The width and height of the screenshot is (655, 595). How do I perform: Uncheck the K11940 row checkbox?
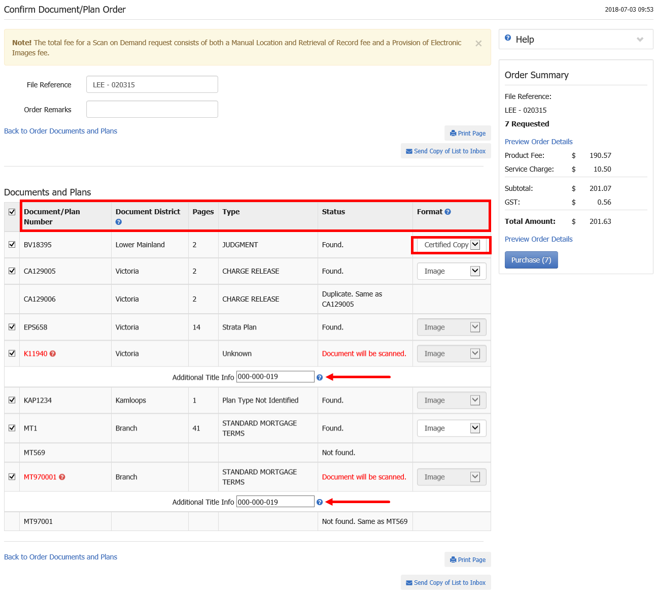12,354
